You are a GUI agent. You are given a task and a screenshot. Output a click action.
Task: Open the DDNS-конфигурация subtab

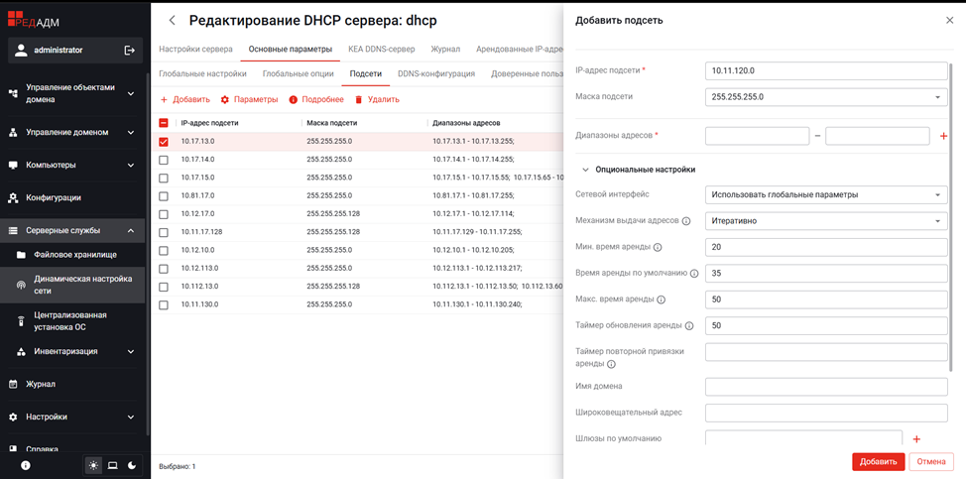point(436,73)
